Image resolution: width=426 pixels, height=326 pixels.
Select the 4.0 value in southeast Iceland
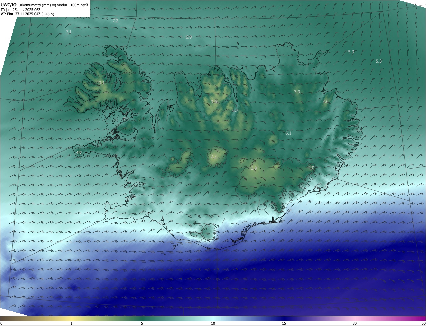[x=311, y=168]
